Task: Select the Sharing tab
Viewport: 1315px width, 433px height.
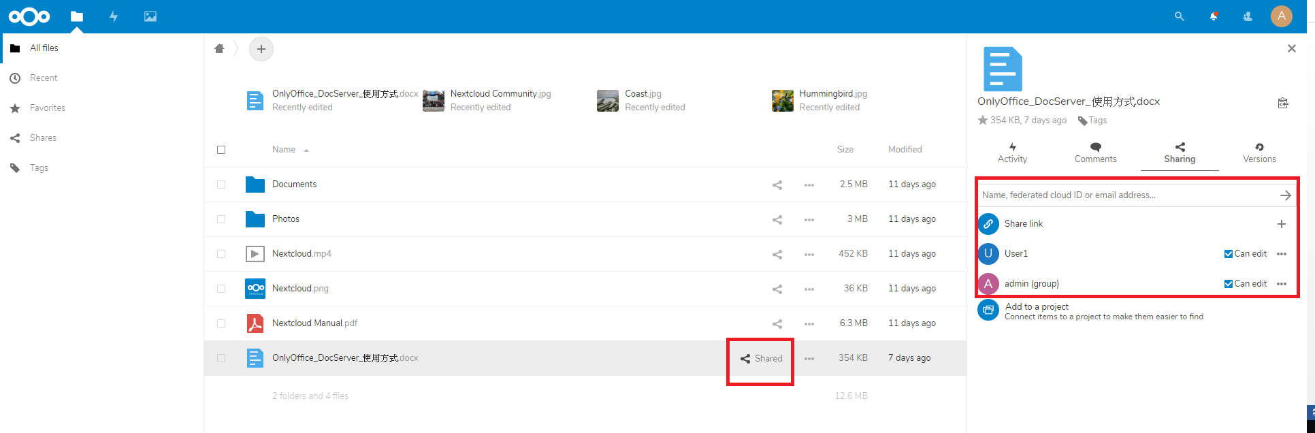Action: (1180, 153)
